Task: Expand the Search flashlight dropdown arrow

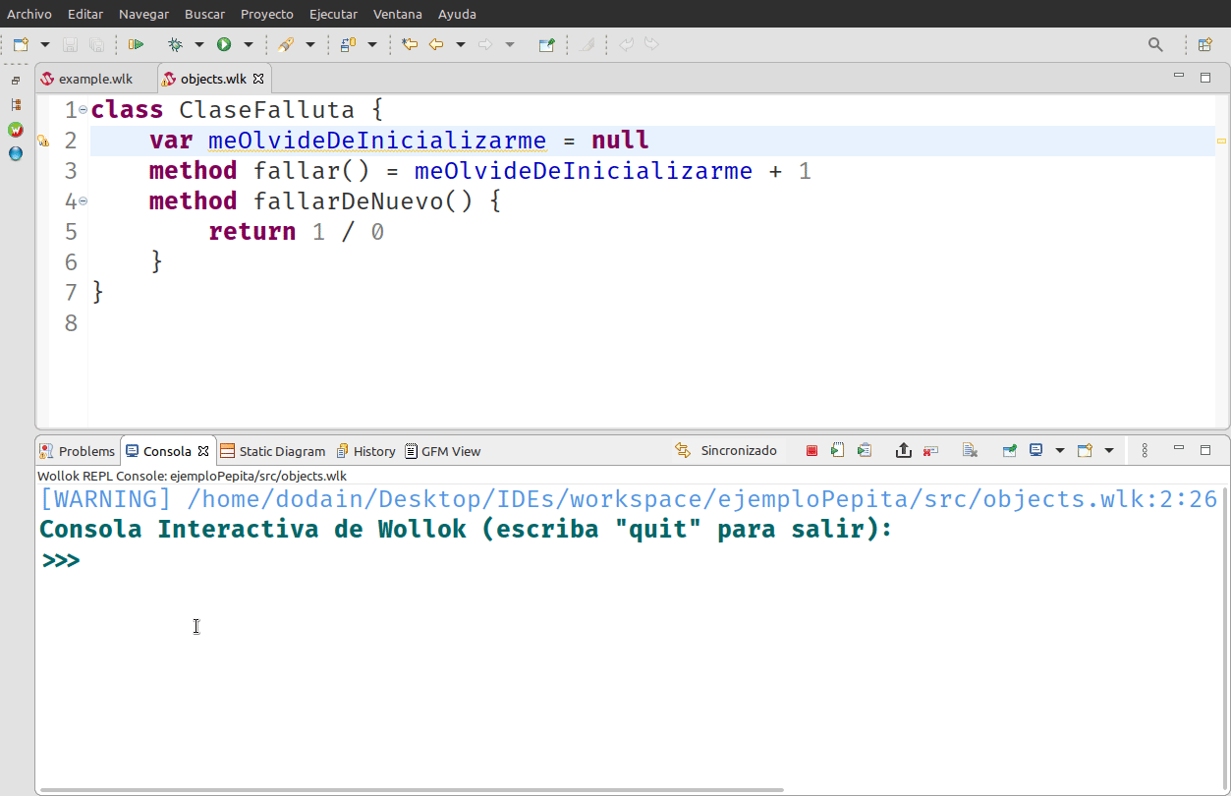Action: tap(310, 44)
